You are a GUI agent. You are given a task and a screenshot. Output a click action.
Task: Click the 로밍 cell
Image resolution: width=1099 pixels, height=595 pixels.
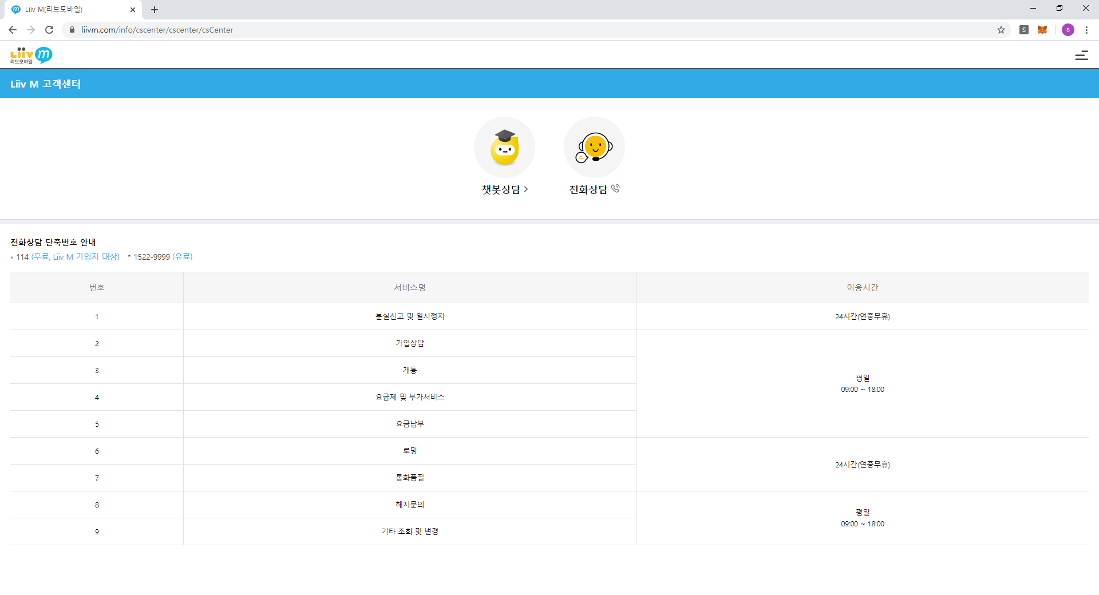click(x=410, y=451)
